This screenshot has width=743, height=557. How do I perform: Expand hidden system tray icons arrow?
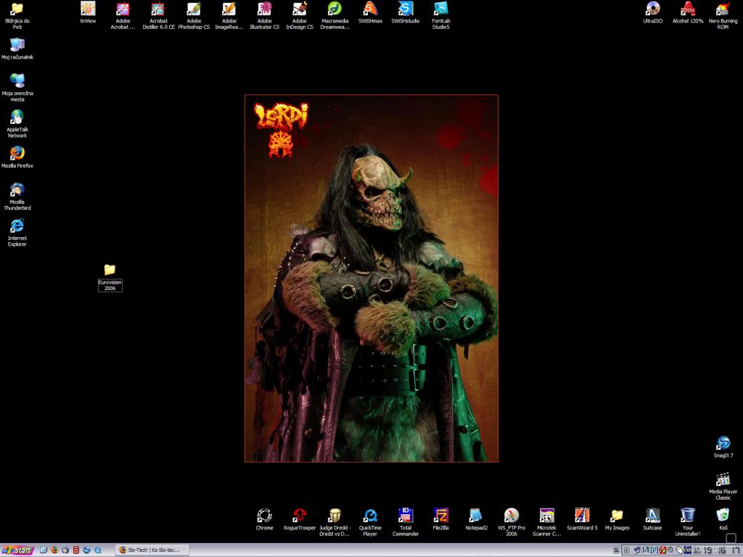pos(627,550)
